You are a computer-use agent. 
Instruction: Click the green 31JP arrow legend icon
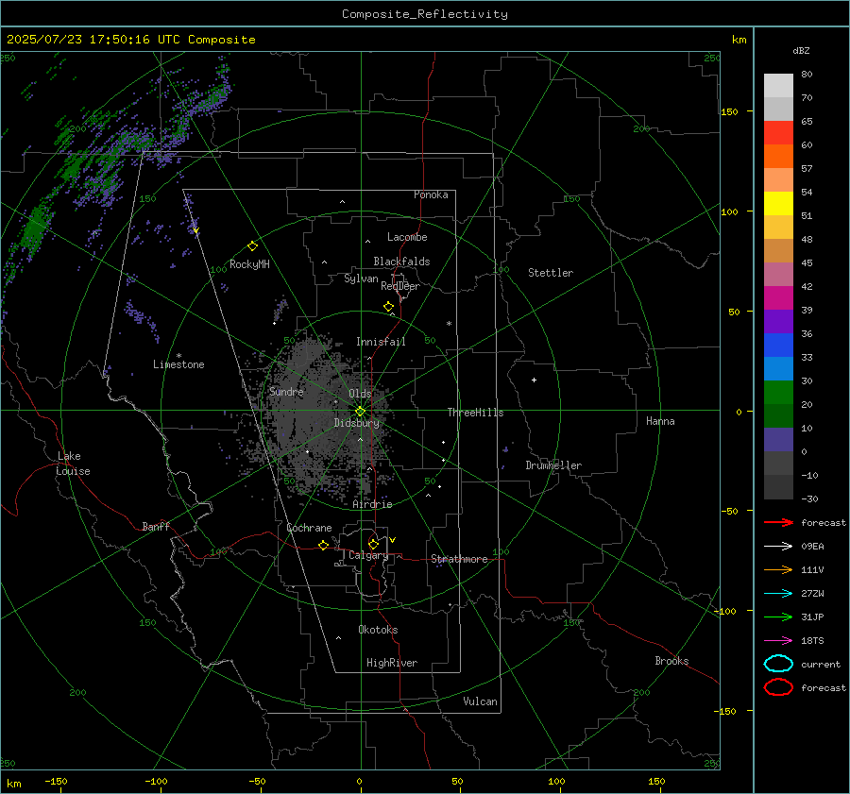click(778, 617)
